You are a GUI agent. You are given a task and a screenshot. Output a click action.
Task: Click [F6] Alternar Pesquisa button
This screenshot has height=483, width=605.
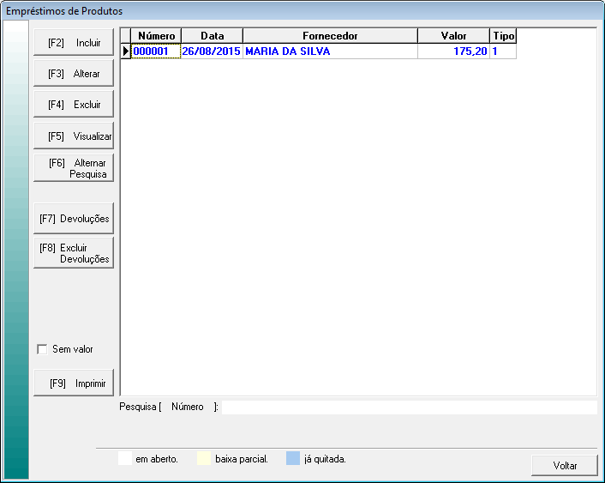(x=74, y=168)
